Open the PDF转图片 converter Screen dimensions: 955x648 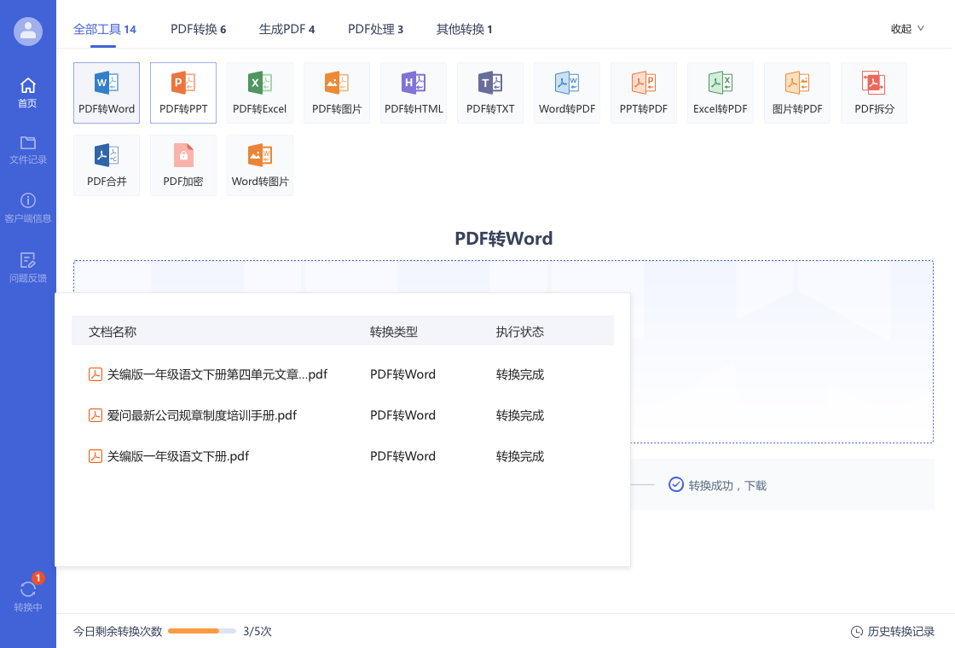click(x=336, y=92)
